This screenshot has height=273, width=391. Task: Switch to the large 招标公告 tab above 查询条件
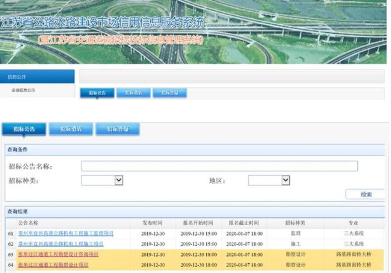(x=24, y=129)
